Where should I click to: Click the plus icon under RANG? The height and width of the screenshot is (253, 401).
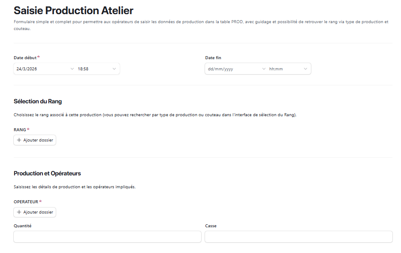coord(19,140)
